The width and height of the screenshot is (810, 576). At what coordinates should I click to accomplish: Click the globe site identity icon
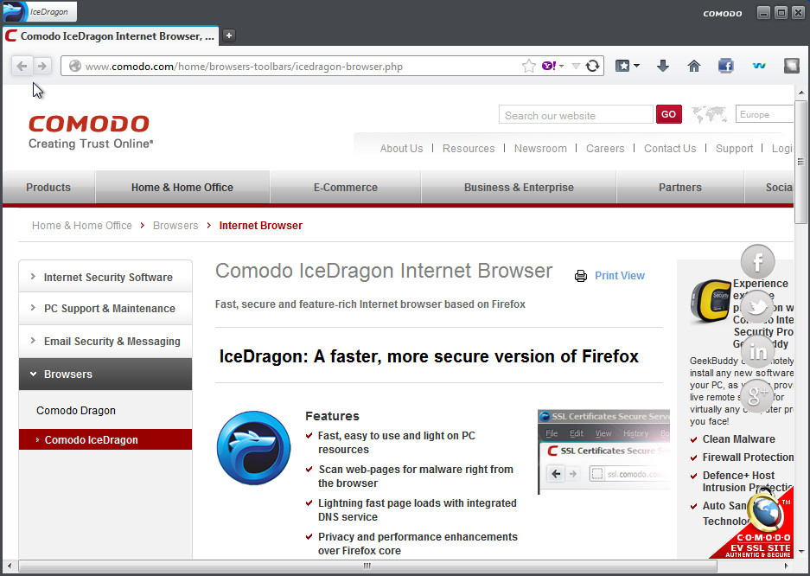pyautogui.click(x=75, y=66)
